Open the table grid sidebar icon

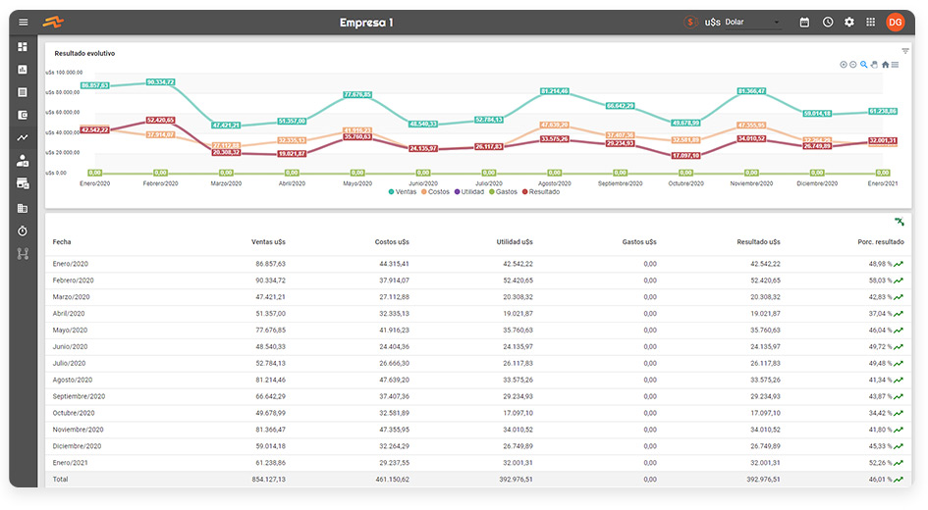23,92
